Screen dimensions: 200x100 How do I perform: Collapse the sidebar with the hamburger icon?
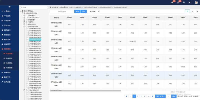click(x=9, y=7)
